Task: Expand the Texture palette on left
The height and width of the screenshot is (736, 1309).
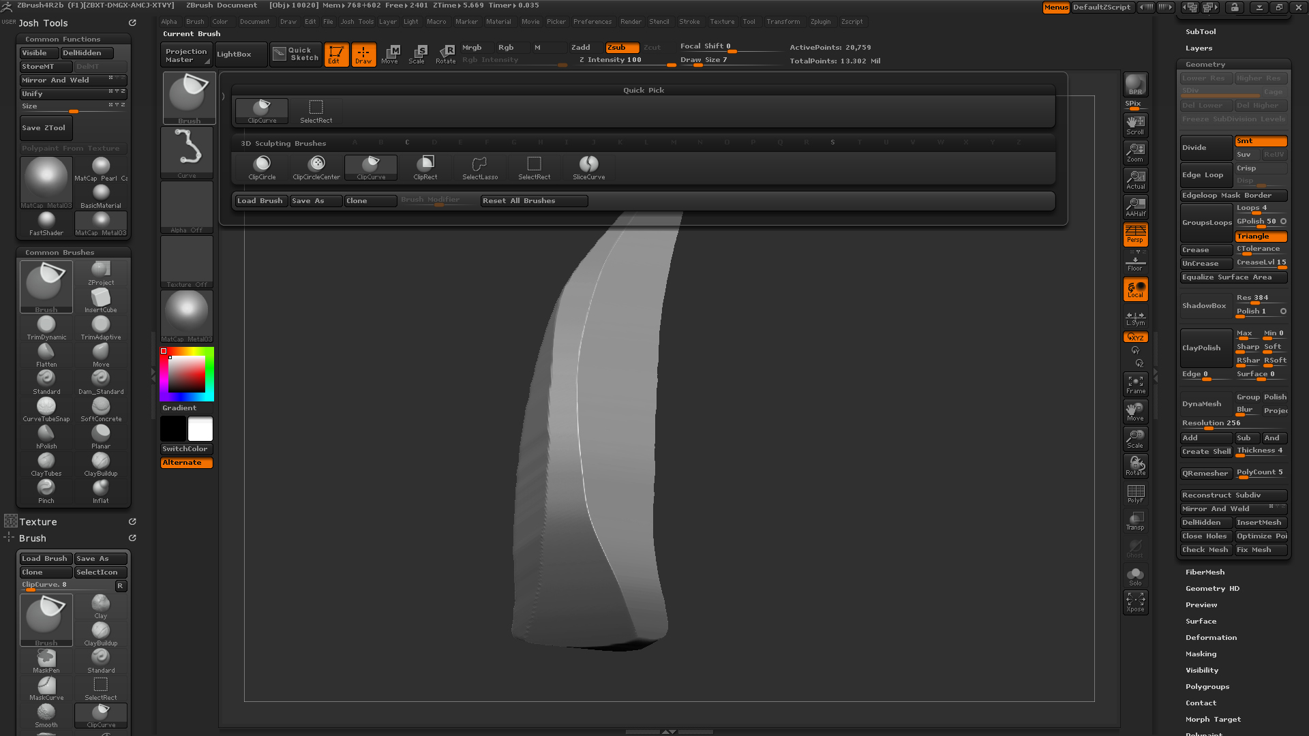Action: (38, 522)
